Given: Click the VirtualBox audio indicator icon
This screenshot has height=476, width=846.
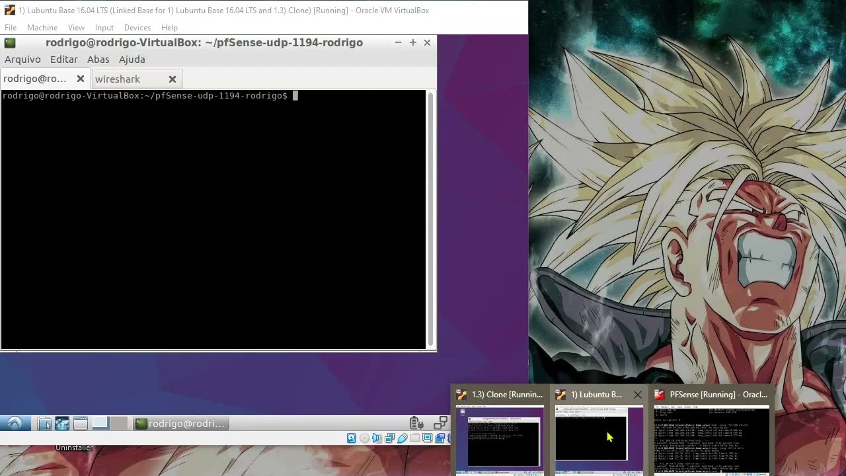Looking at the screenshot, I should 377,438.
